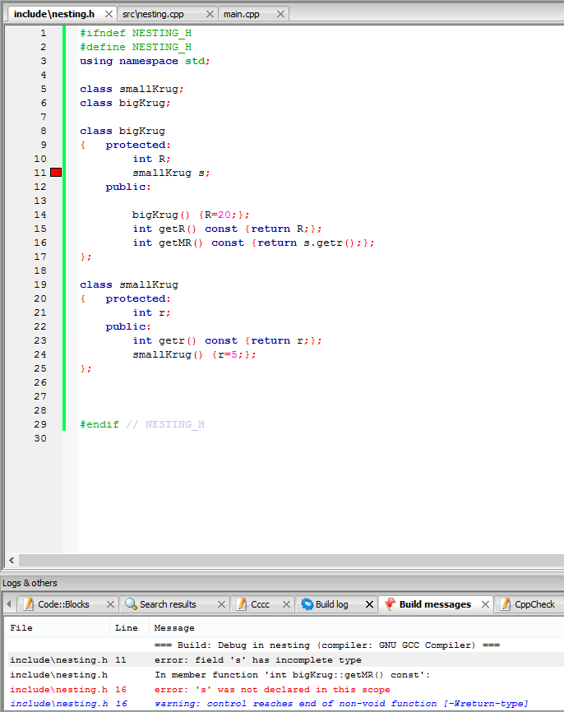Click the "int getMR() const" code line
The height and width of the screenshot is (712, 564).
click(253, 243)
